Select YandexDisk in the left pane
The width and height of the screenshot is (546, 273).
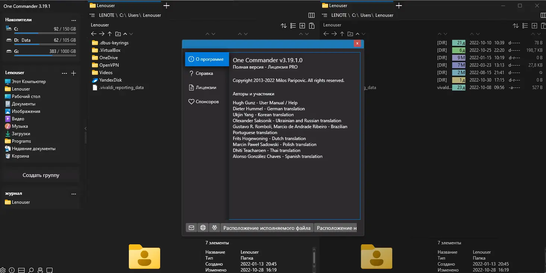point(107,80)
